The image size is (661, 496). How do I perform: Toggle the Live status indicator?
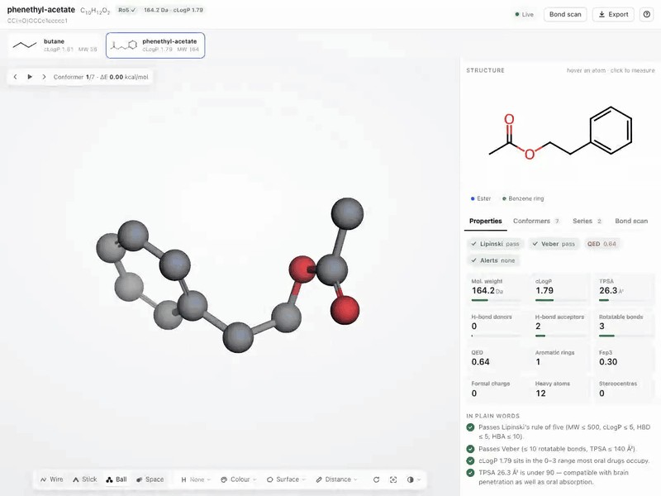(x=524, y=14)
